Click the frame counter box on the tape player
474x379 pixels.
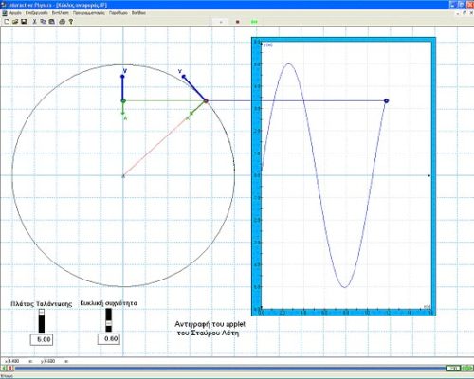coord(453,369)
